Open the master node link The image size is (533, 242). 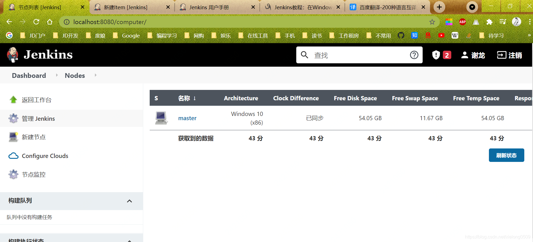tap(187, 118)
